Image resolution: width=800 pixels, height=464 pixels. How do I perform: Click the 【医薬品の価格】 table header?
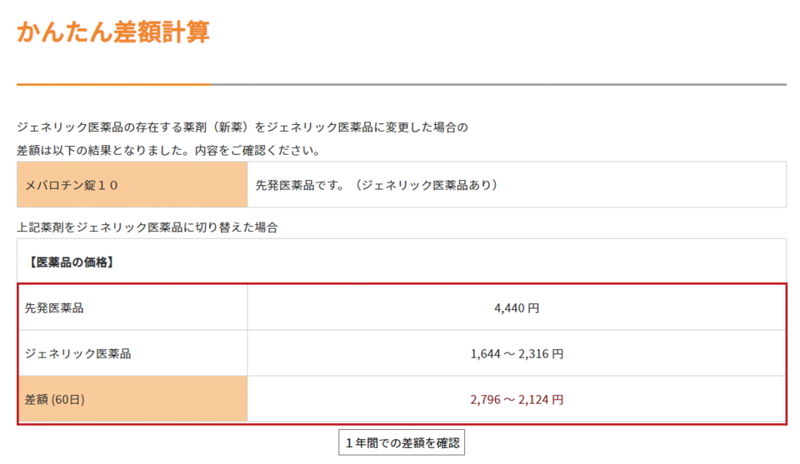tap(69, 262)
